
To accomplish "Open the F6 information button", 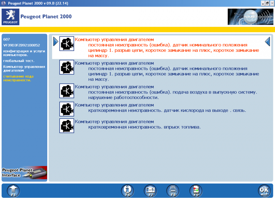I will (127, 191).
